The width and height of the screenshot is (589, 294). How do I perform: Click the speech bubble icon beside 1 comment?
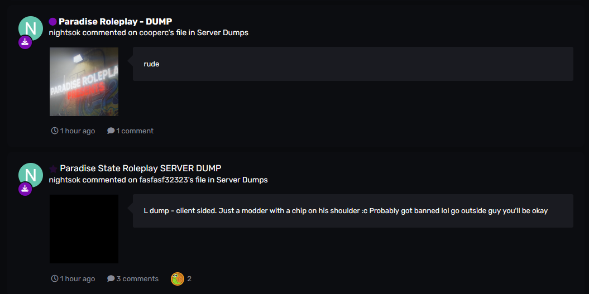(111, 131)
